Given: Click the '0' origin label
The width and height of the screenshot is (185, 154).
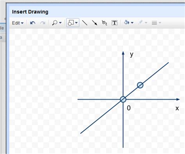Looking at the screenshot, I should 129,108.
